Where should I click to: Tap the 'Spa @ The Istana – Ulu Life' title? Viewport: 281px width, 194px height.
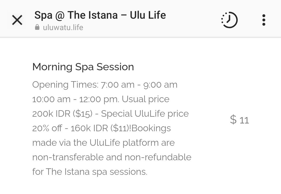tap(100, 15)
